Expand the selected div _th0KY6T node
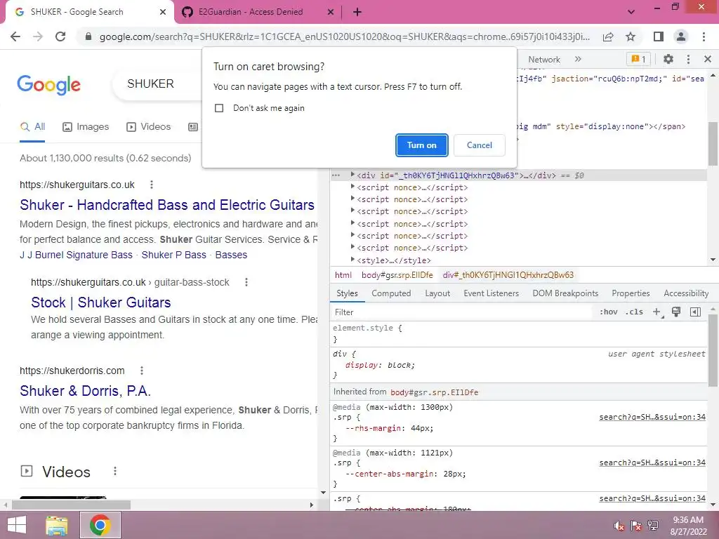Viewport: 719px width, 539px height. coord(352,175)
